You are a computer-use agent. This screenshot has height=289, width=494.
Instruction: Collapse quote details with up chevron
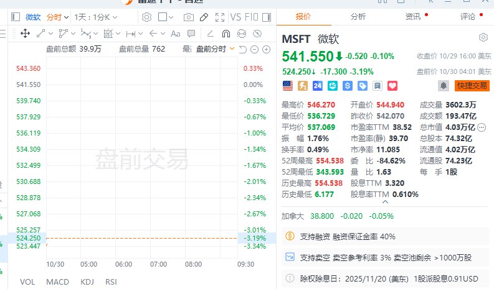pyautogui.click(x=385, y=202)
